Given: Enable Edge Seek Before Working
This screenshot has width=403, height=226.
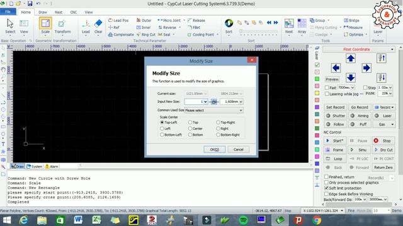Looking at the screenshot, I should [326, 194].
